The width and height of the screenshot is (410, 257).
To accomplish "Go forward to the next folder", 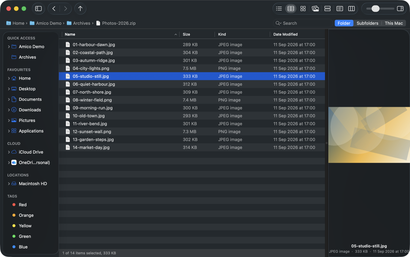I will coord(66,9).
